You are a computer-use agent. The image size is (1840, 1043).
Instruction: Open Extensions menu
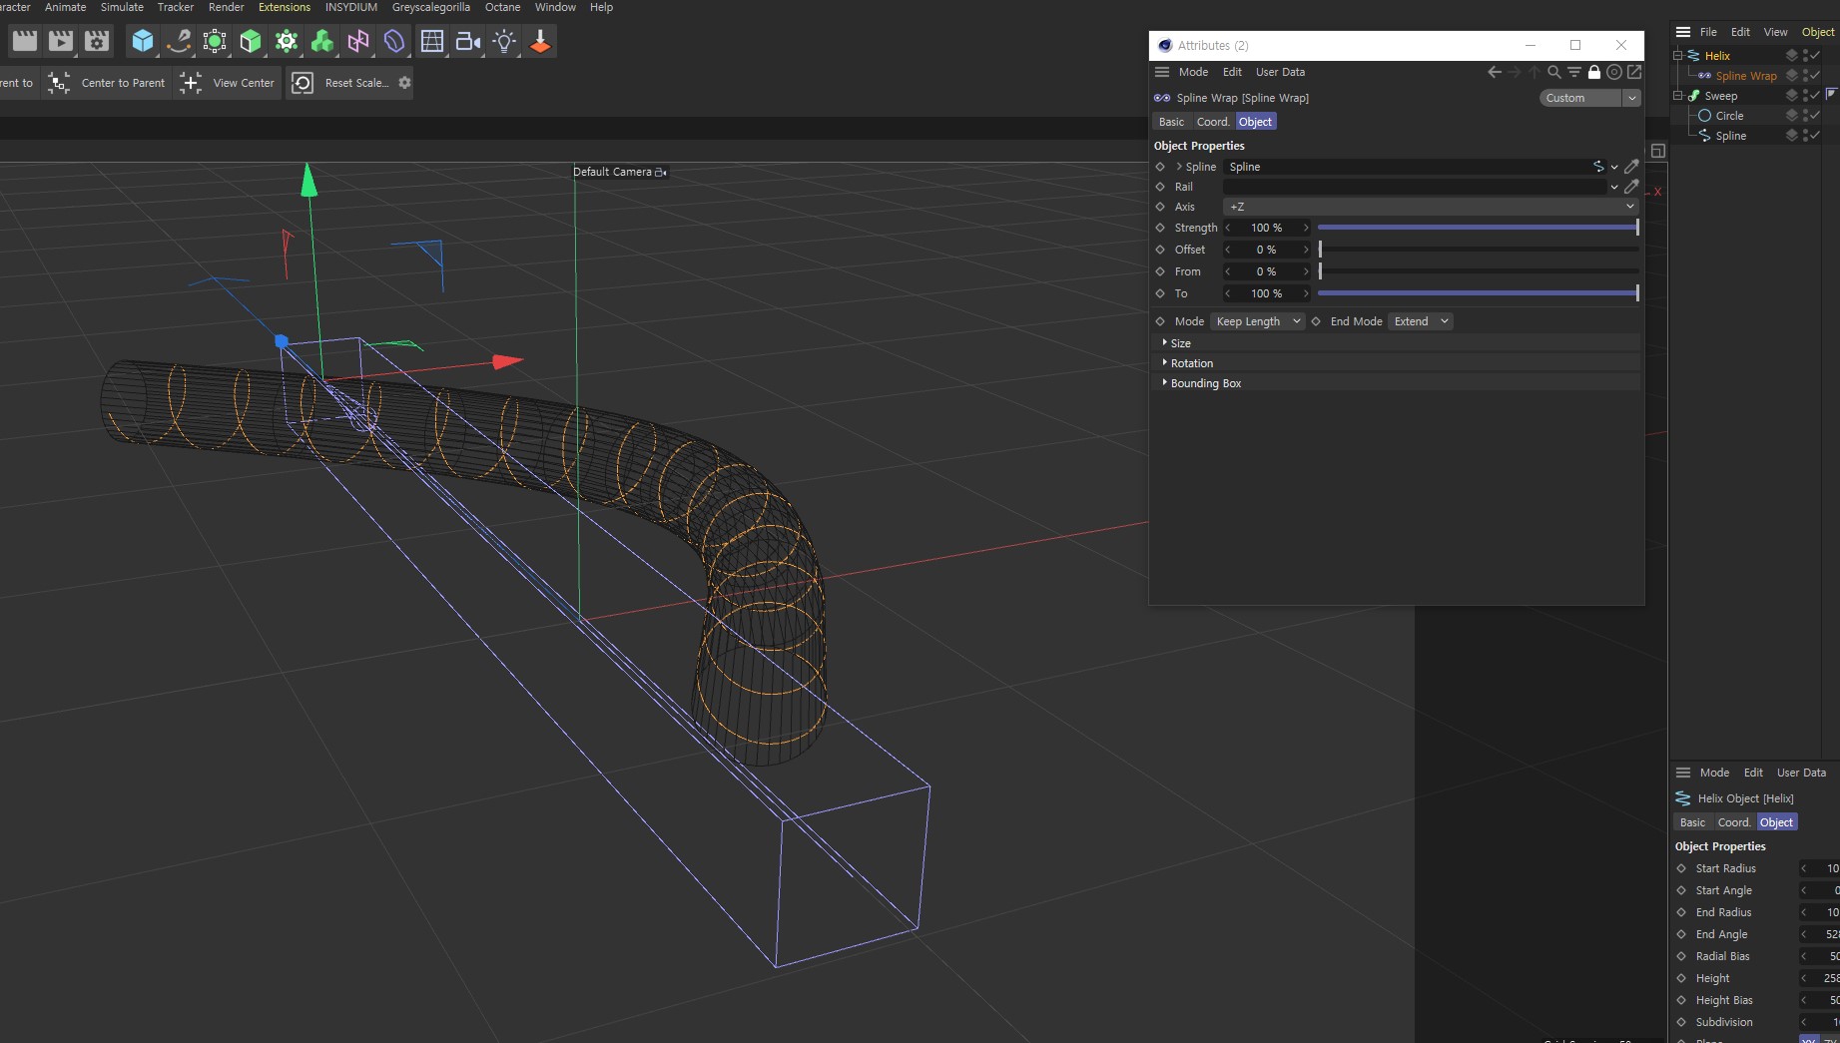point(285,7)
